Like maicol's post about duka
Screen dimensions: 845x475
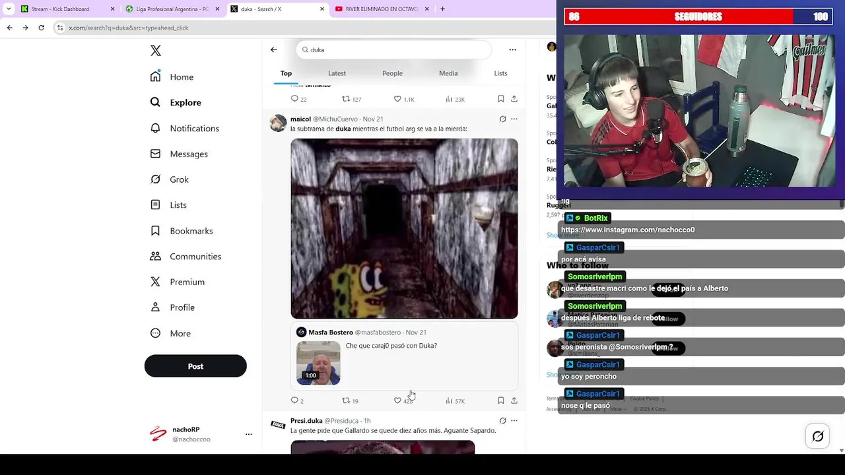pos(397,400)
